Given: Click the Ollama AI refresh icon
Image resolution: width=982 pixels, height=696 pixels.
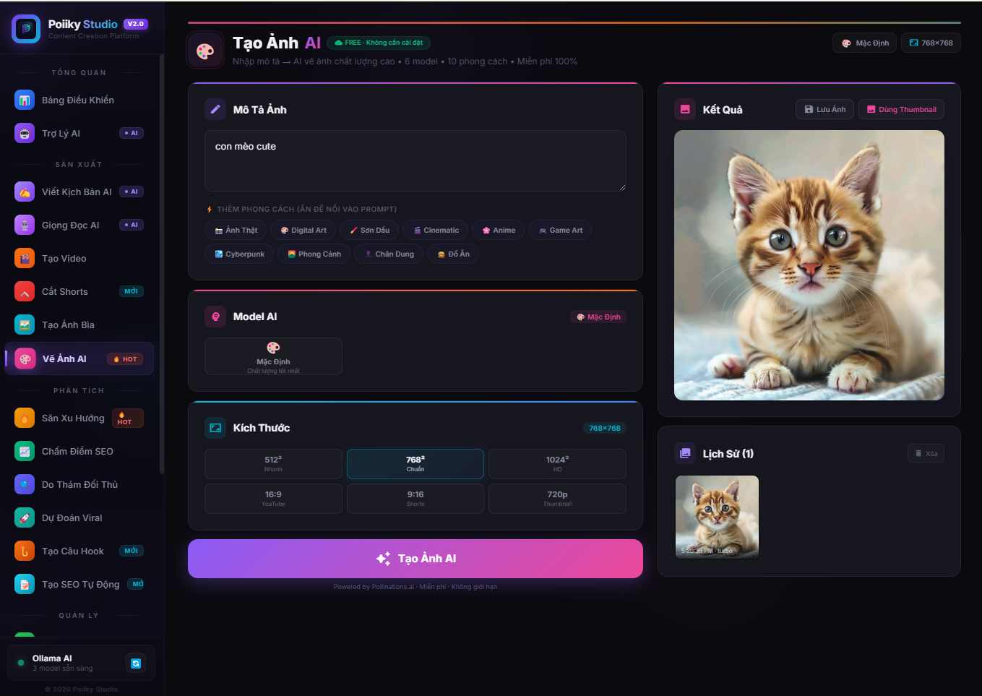Looking at the screenshot, I should point(136,663).
